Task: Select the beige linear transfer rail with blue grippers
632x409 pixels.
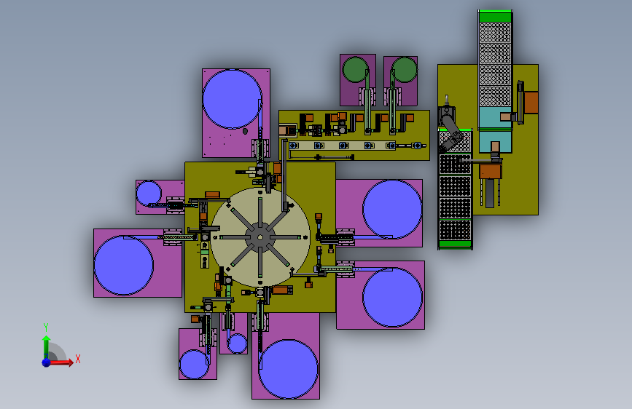Action: click(x=342, y=146)
